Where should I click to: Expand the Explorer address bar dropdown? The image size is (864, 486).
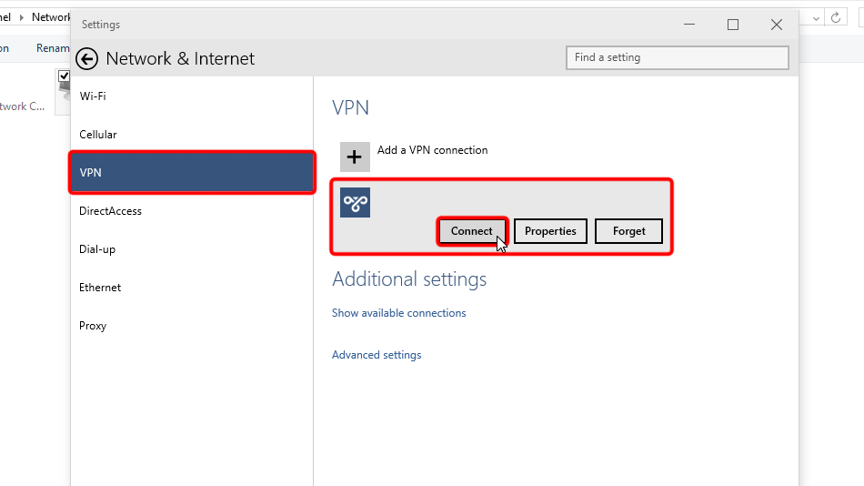[x=816, y=17]
